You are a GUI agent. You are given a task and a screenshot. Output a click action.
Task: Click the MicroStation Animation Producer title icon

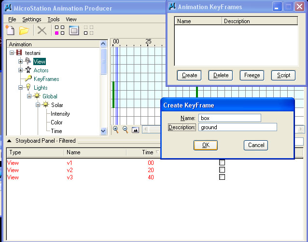[8, 8]
